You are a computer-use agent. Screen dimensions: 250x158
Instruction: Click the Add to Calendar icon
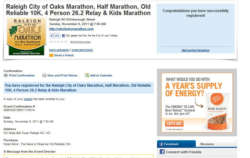87,75
